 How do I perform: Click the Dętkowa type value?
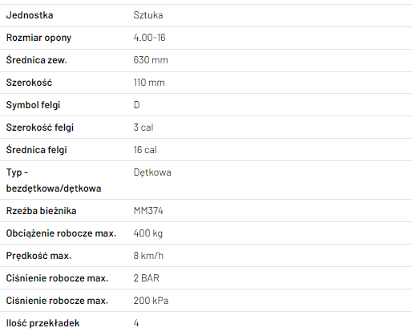click(152, 172)
